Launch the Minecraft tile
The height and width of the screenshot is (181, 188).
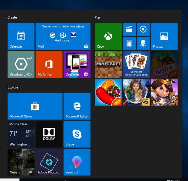coord(108,64)
